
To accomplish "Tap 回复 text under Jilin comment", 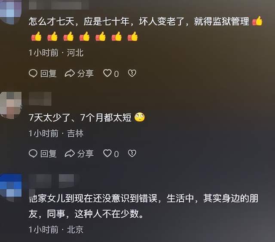I will [49, 154].
